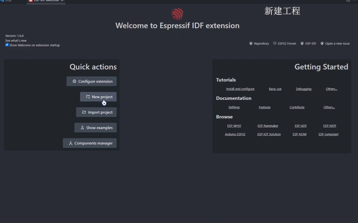358x223 pixels.
Task: Open See what's new link
Action: (x=16, y=41)
